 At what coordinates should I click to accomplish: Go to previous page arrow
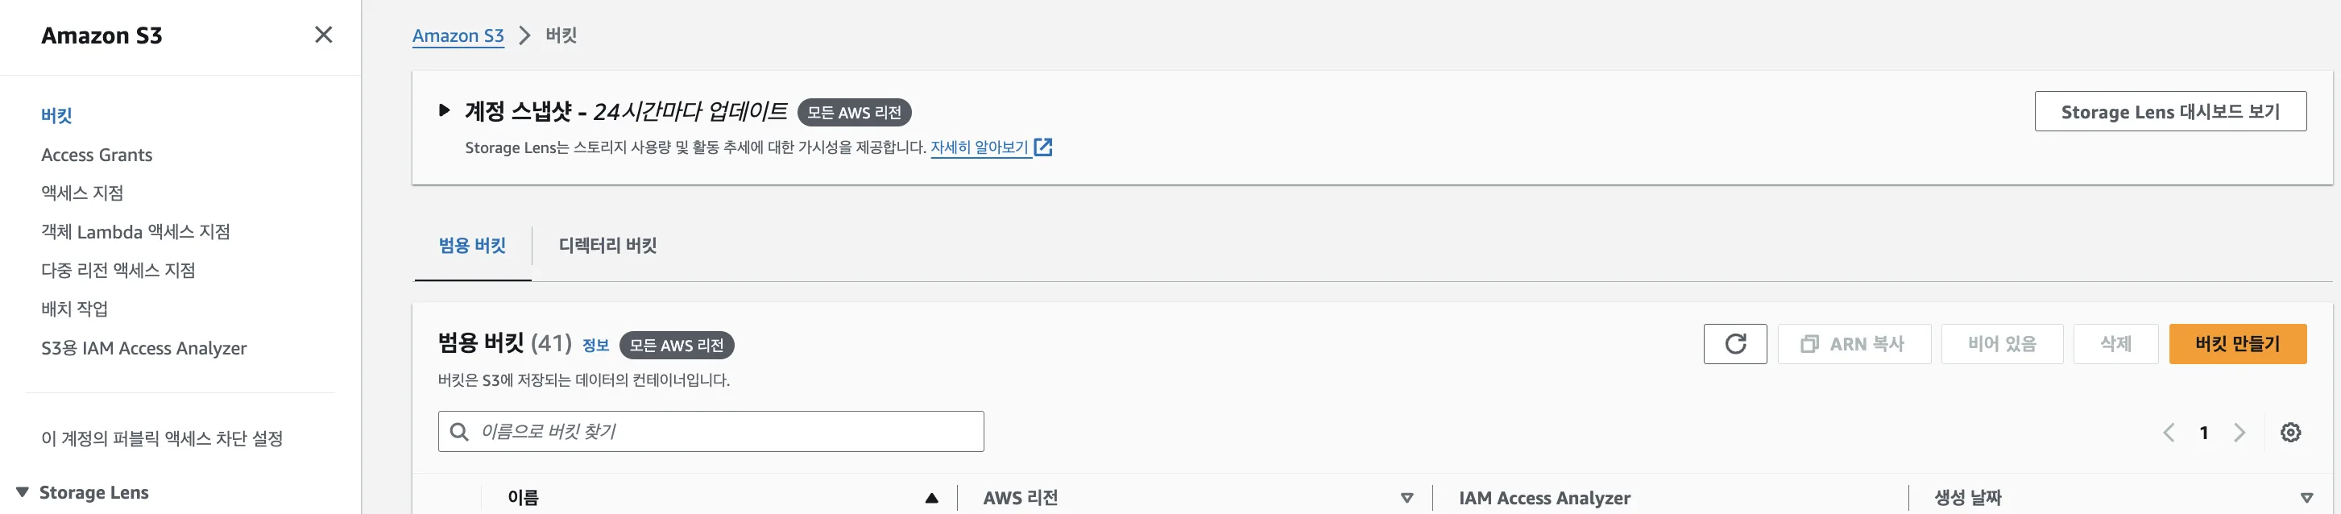2169,433
